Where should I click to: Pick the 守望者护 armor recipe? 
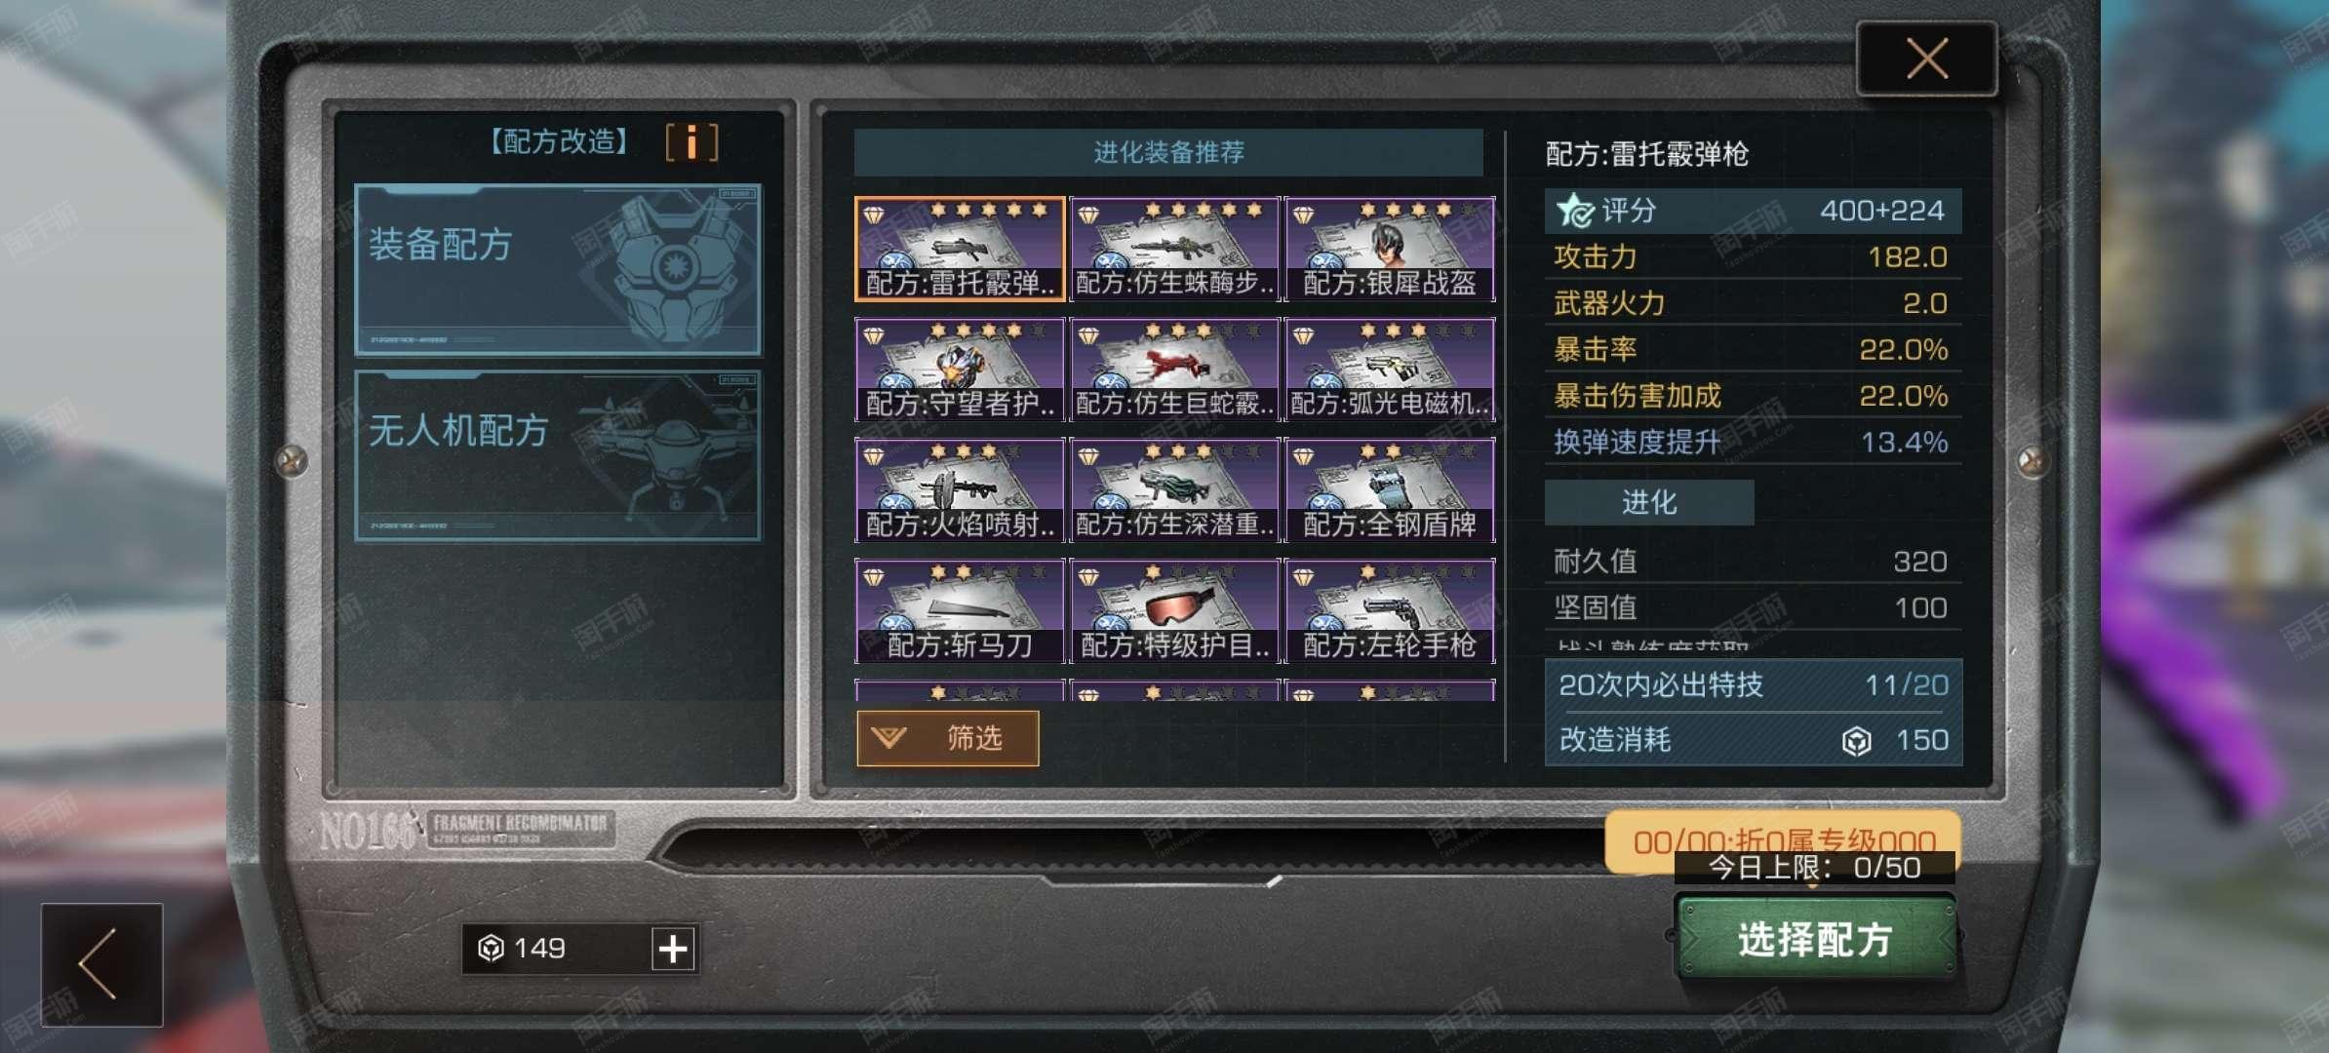coord(960,370)
